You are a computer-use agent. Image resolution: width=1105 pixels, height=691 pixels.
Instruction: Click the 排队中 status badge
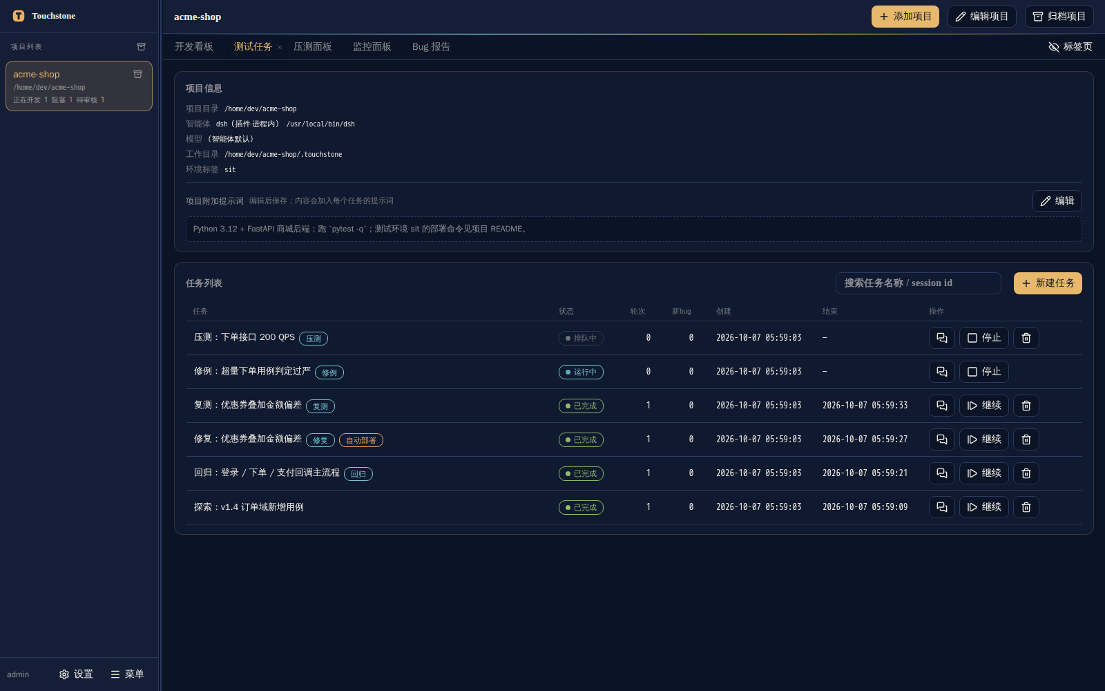pos(581,338)
